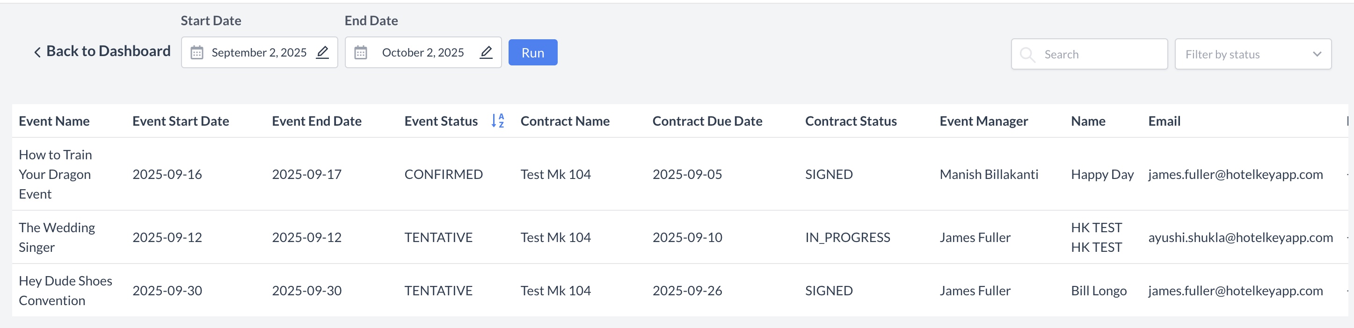Click the Event Name column header

[54, 121]
